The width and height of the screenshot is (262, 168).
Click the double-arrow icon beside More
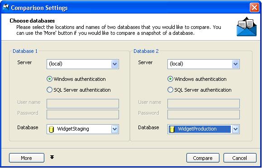(52, 157)
